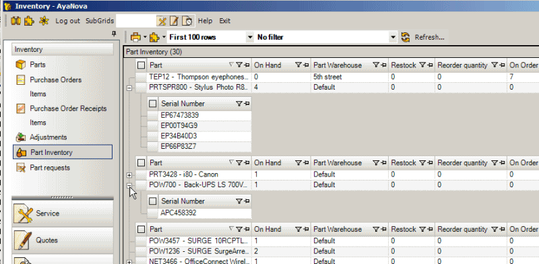Screen dimensions: 539x264
Task: Pin the Part column in header above TEP12
Action: point(247,65)
